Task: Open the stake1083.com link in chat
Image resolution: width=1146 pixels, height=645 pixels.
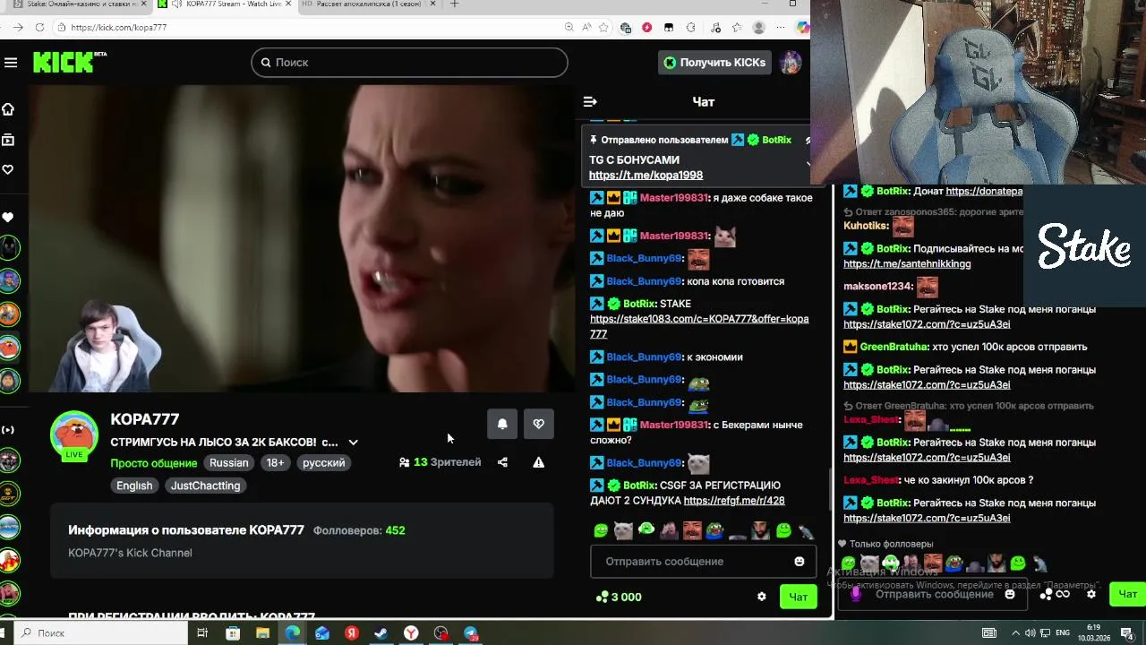Action: (698, 326)
